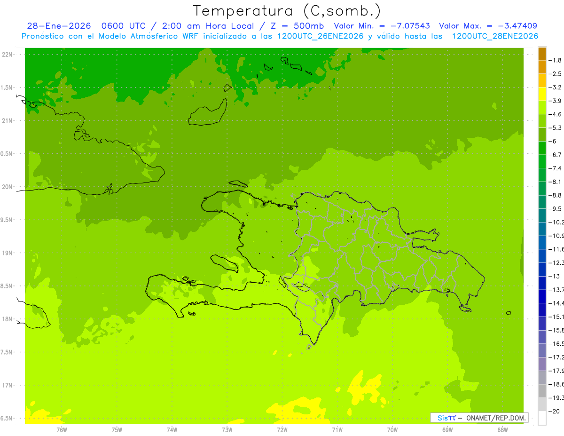Click the -20 colorbar value

(x=554, y=411)
